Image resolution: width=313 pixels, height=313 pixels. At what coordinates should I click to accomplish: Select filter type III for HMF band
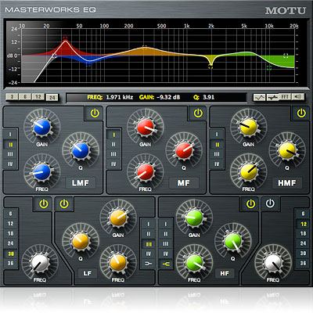(217, 154)
